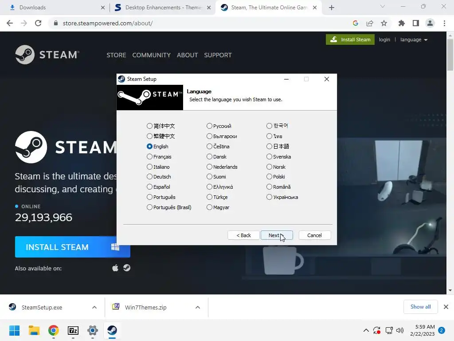The height and width of the screenshot is (341, 454).
Task: Open 7-Zip from the taskbar
Action: pyautogui.click(x=73, y=330)
